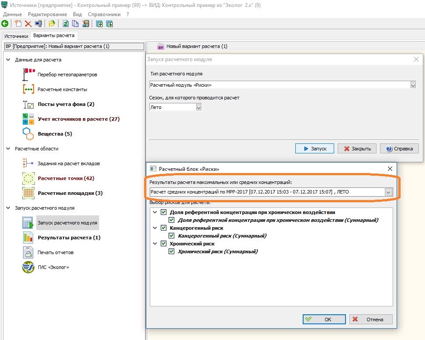
Task: Toggle Доля референтной концентрации top-level checkbox
Action: click(164, 212)
